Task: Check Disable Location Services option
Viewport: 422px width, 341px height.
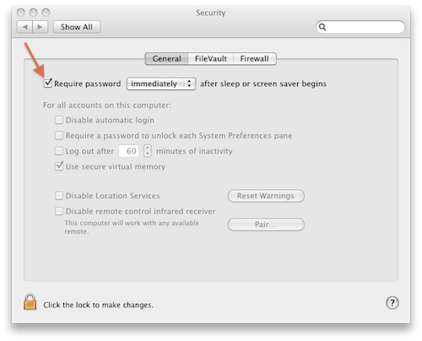Action: [x=59, y=196]
